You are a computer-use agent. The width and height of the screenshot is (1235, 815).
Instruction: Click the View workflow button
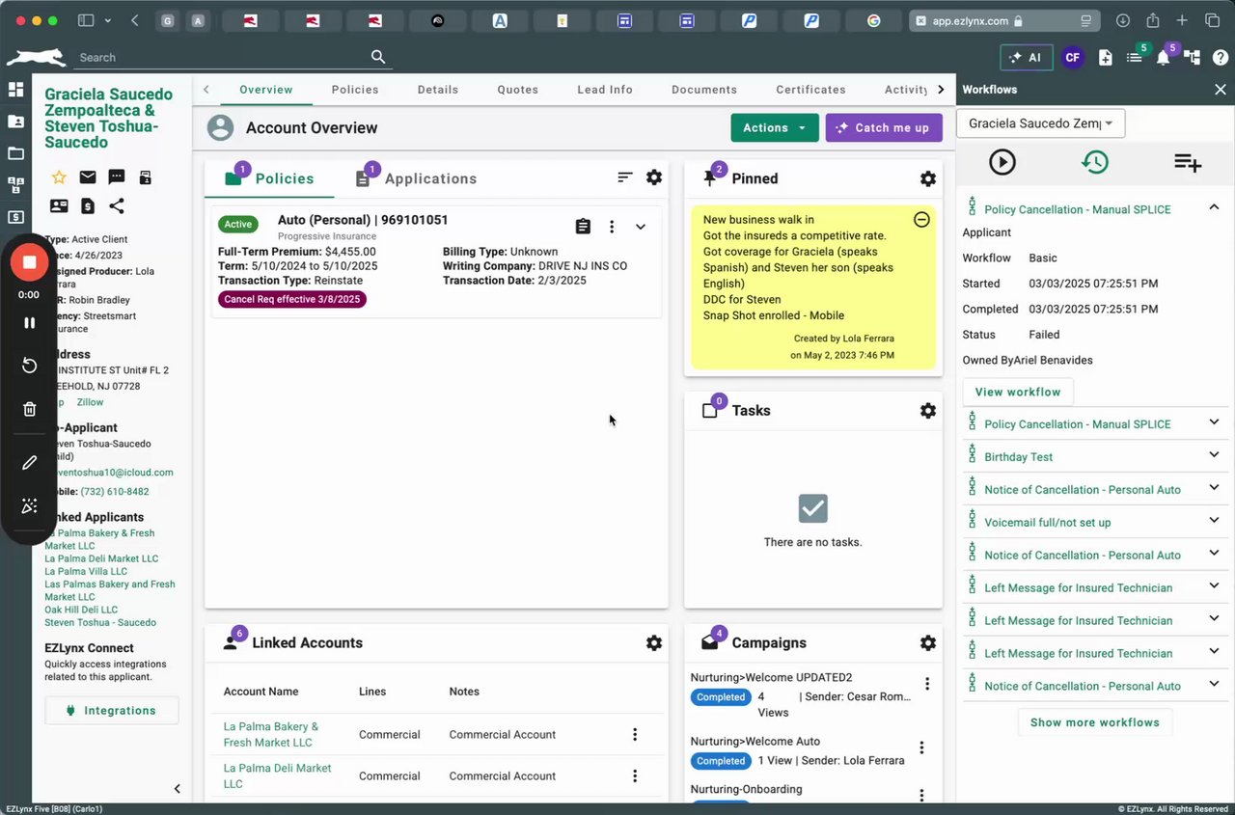[1018, 392]
